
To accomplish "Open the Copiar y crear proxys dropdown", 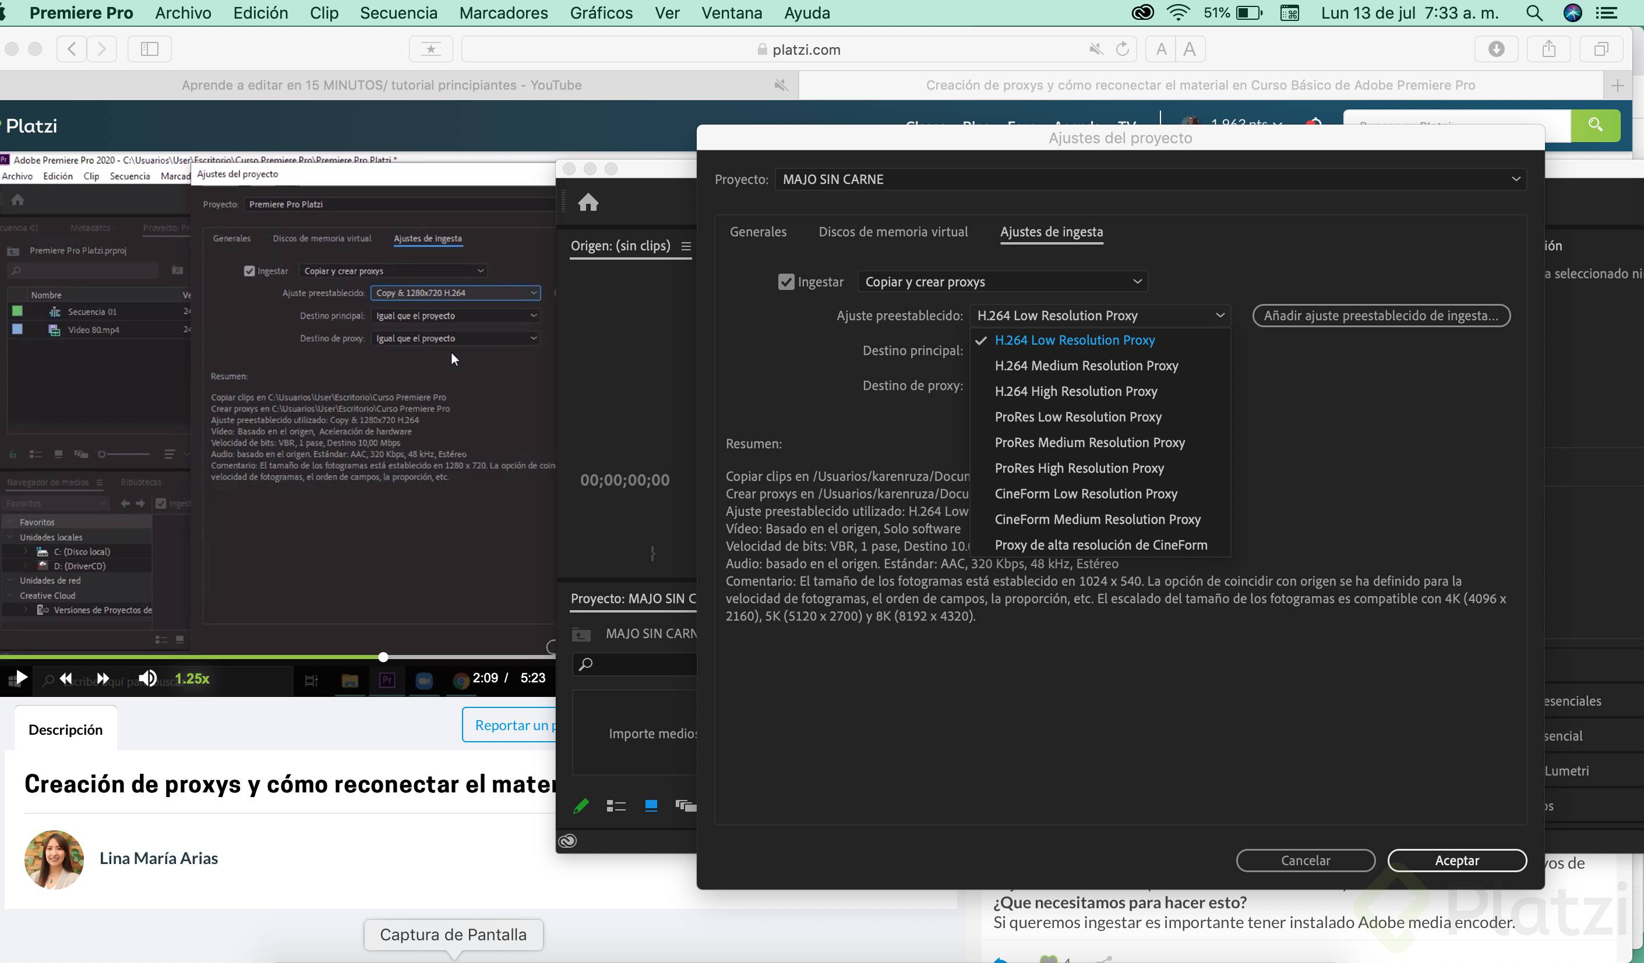I will click(1003, 282).
